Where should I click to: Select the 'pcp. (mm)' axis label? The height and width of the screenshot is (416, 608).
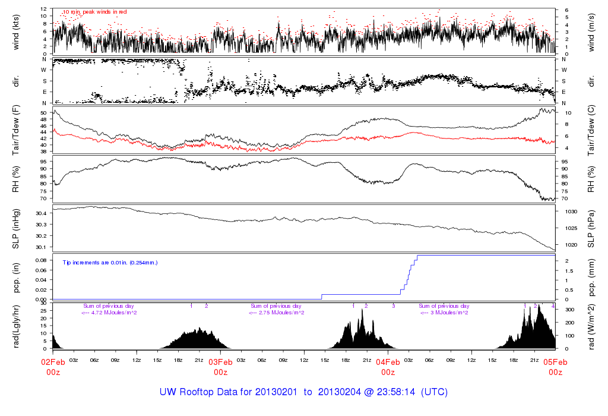tap(591, 278)
